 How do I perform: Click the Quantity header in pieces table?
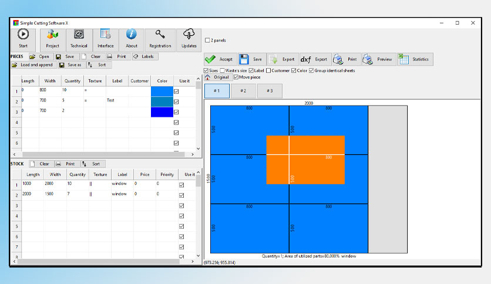[x=72, y=81]
